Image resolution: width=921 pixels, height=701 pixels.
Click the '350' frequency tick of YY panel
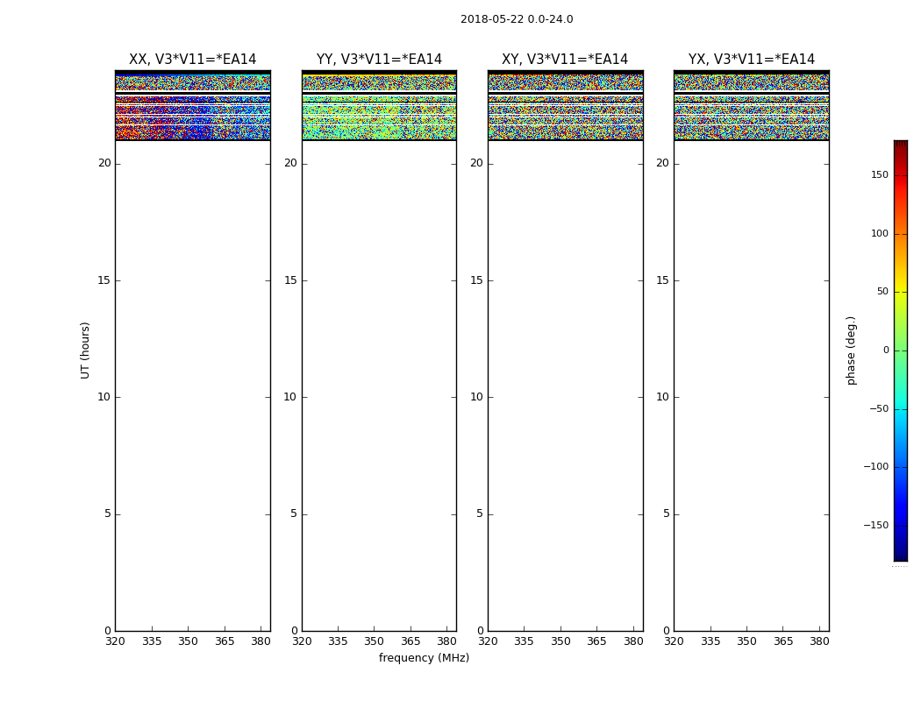375,641
